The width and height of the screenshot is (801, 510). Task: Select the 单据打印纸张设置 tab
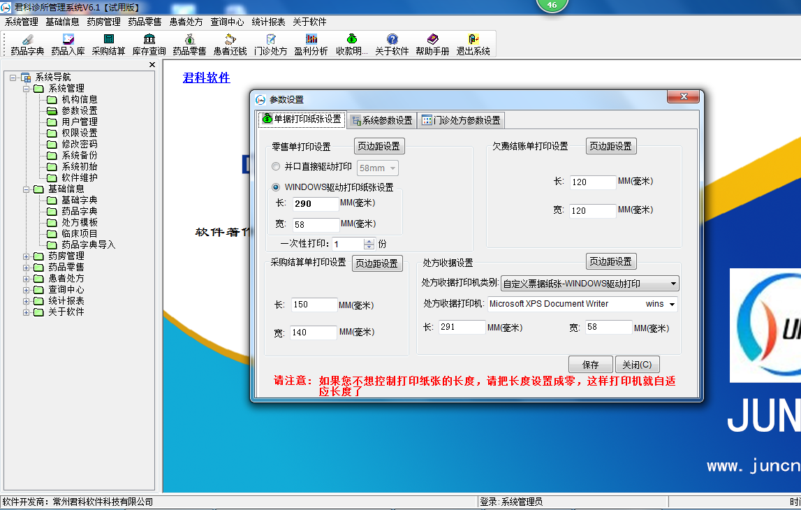(x=302, y=119)
